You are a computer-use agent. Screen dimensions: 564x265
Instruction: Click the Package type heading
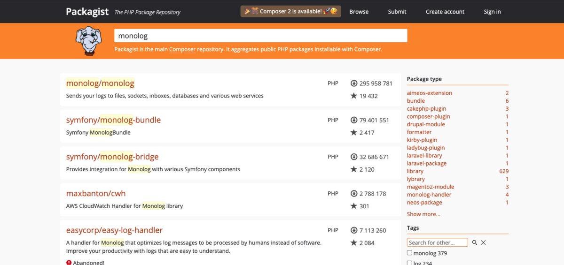[x=424, y=79]
